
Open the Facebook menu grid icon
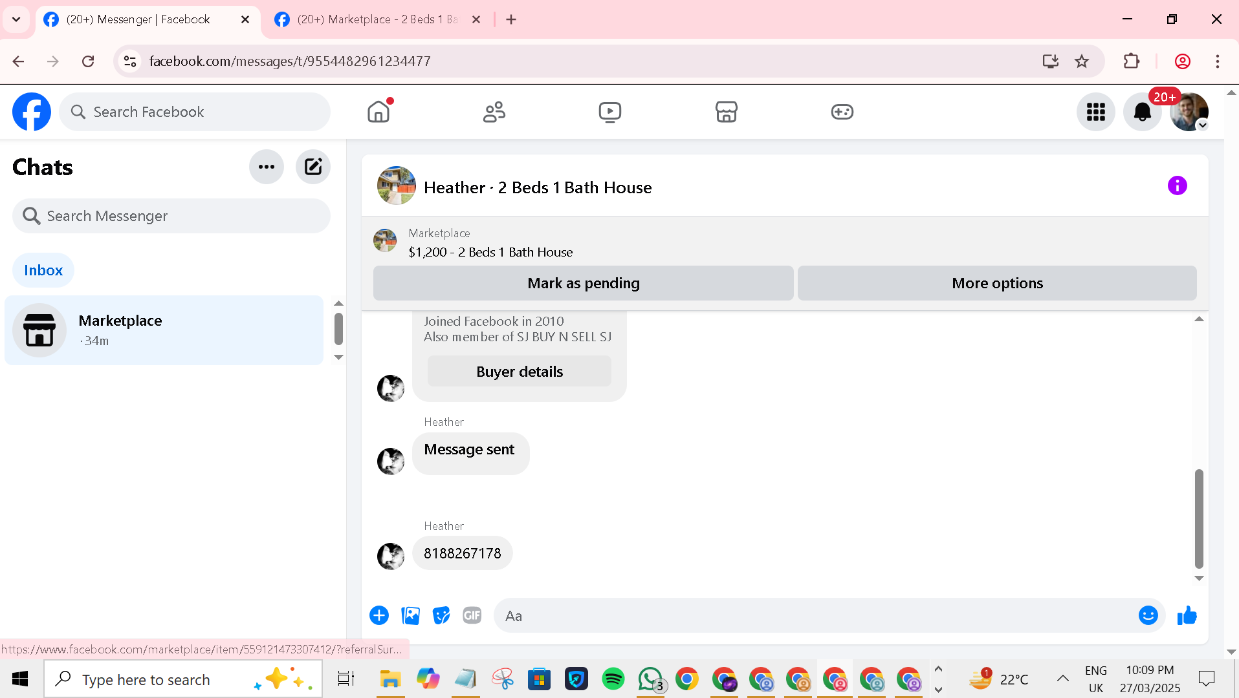(1095, 112)
